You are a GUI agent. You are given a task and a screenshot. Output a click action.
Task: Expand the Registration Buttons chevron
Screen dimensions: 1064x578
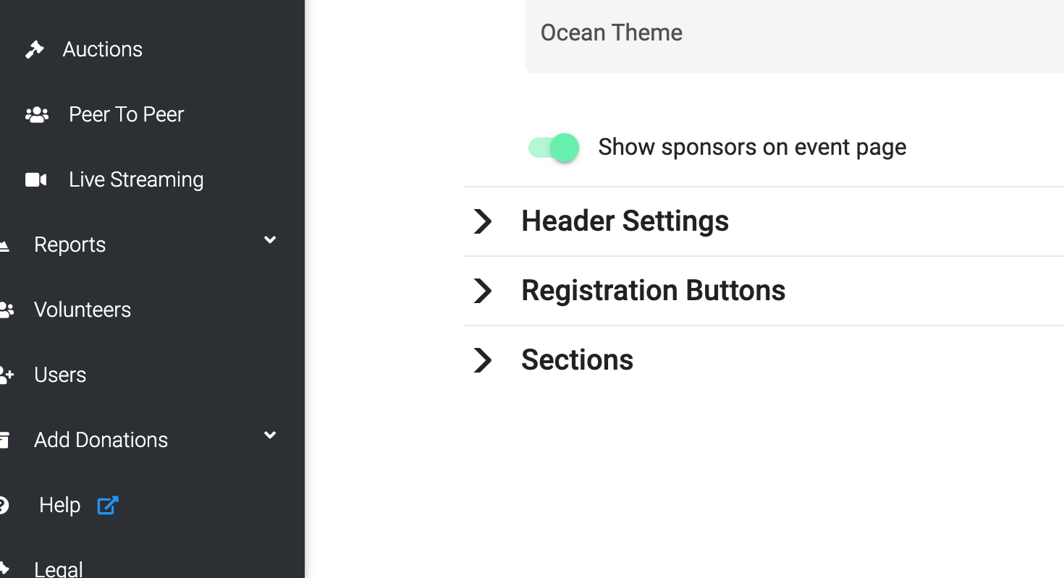(x=483, y=291)
